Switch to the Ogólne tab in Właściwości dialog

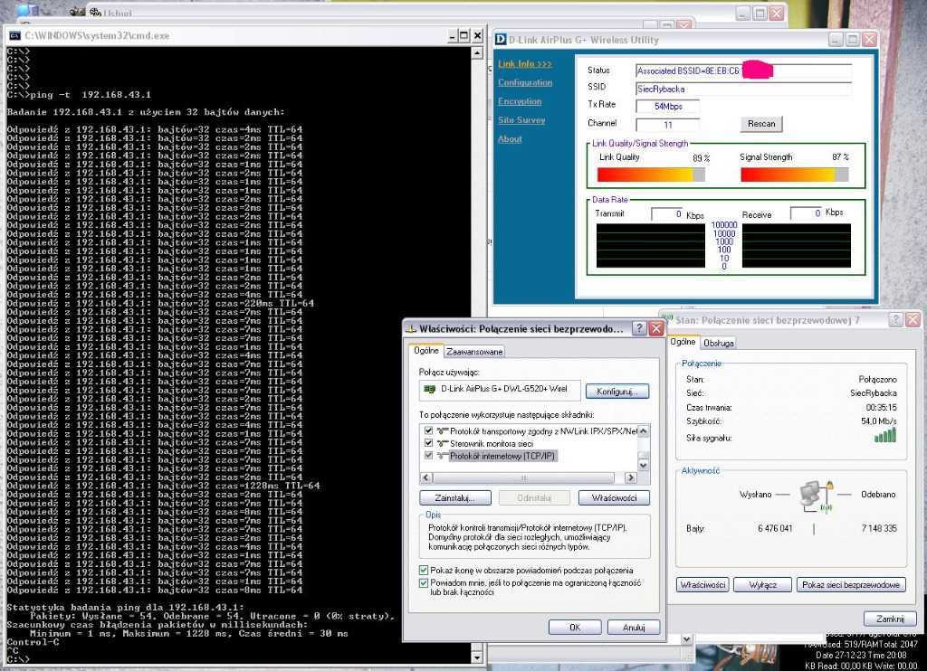coord(426,350)
